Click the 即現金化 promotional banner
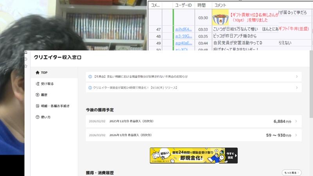The width and height of the screenshot is (313, 176). click(x=194, y=155)
